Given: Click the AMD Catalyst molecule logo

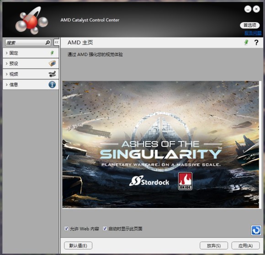Looking at the screenshot, I should click(x=32, y=20).
